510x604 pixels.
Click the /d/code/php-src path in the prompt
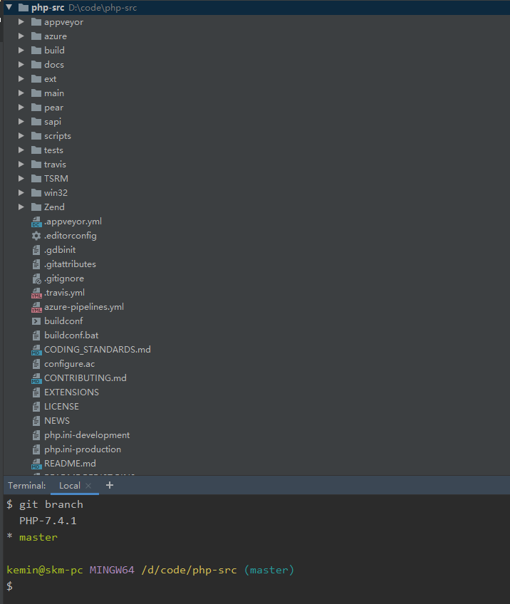tap(189, 570)
